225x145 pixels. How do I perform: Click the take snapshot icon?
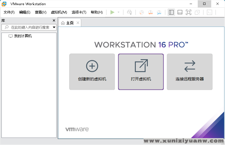point(142,12)
